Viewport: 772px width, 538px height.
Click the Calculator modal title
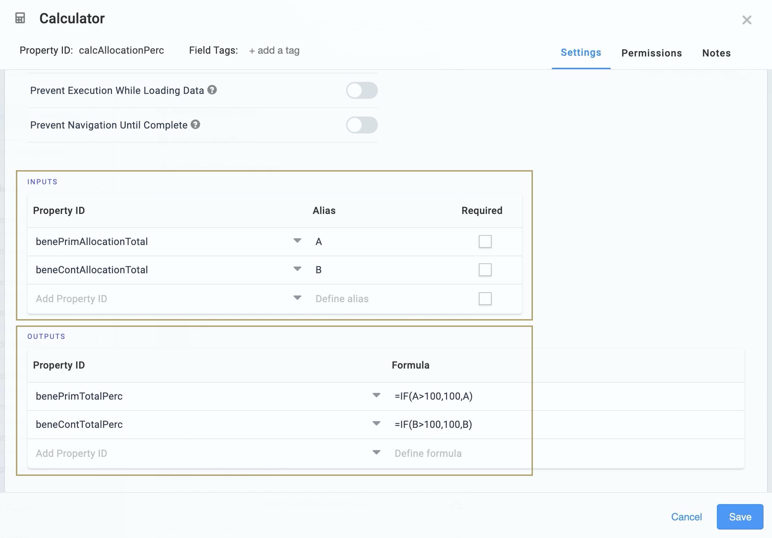72,18
